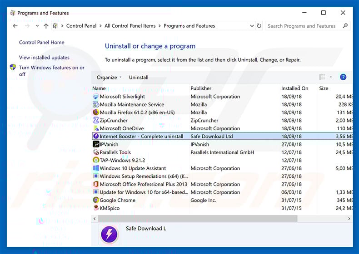Click the Google Chrome program icon
The image size is (359, 254).
(x=96, y=200)
